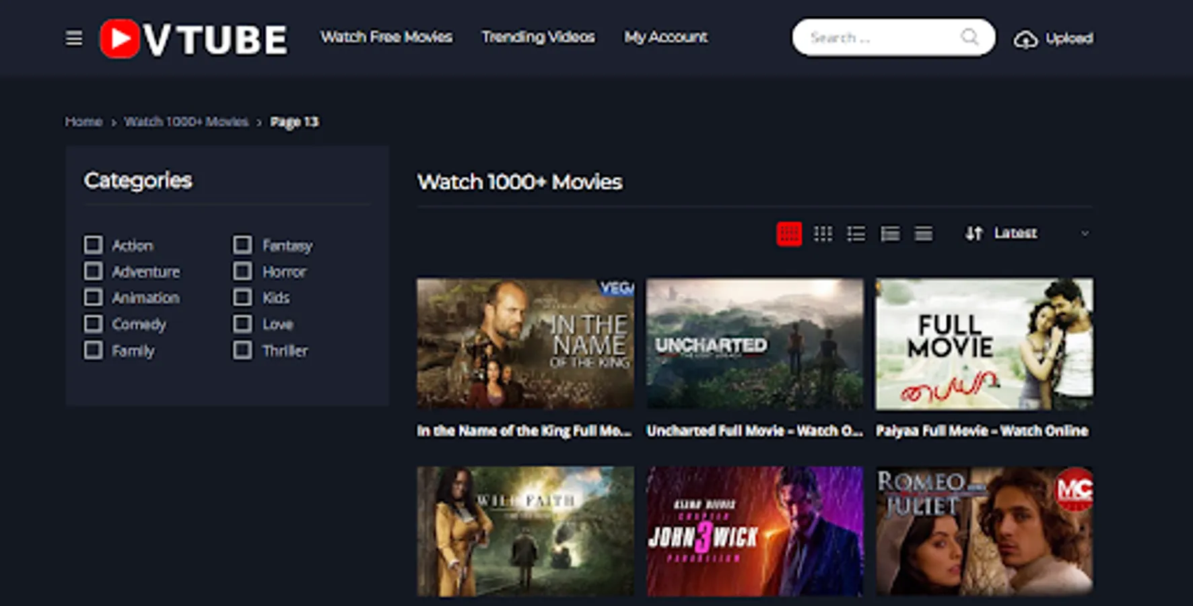Viewport: 1193px width, 606px height.
Task: Click the Watch 1000+ Movies page heading
Action: tap(520, 182)
